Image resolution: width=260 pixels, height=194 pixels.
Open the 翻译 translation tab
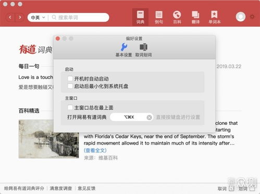point(195,17)
